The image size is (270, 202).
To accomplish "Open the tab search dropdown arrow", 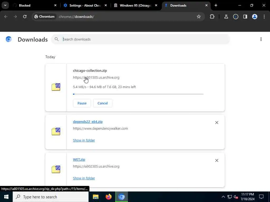I will pos(5,5).
